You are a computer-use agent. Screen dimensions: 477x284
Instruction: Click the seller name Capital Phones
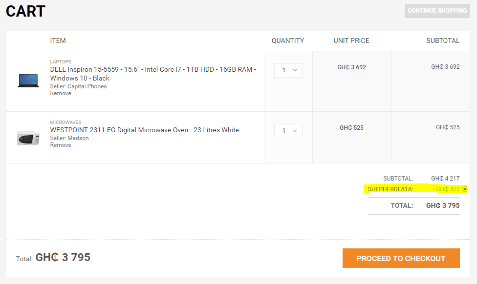[87, 86]
